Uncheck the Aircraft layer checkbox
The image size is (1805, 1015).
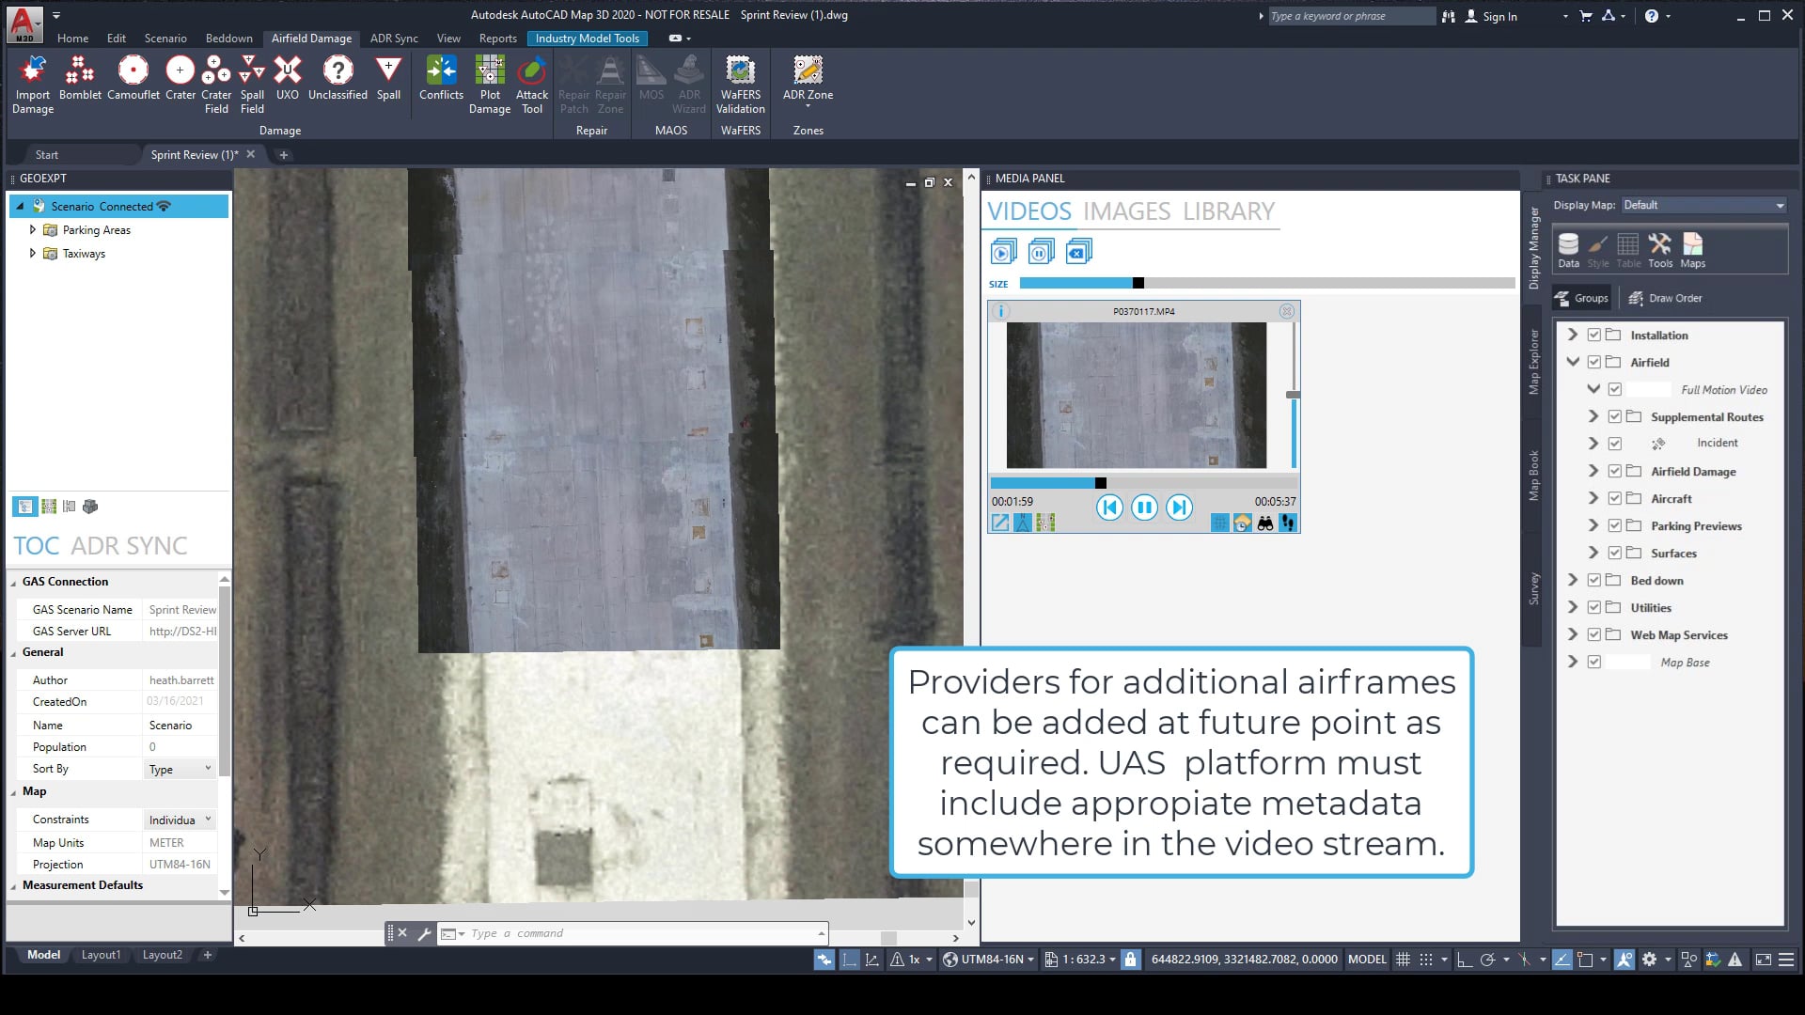(x=1616, y=498)
